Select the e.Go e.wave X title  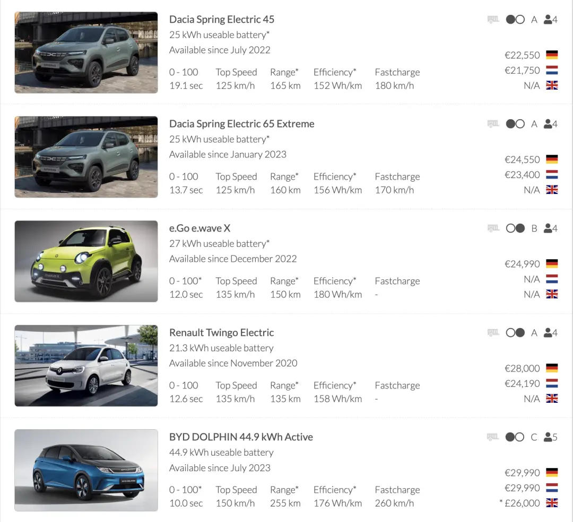coord(199,228)
